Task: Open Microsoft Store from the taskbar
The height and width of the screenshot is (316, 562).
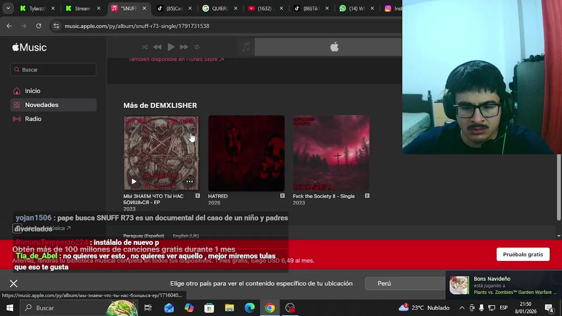Action: coord(209,308)
